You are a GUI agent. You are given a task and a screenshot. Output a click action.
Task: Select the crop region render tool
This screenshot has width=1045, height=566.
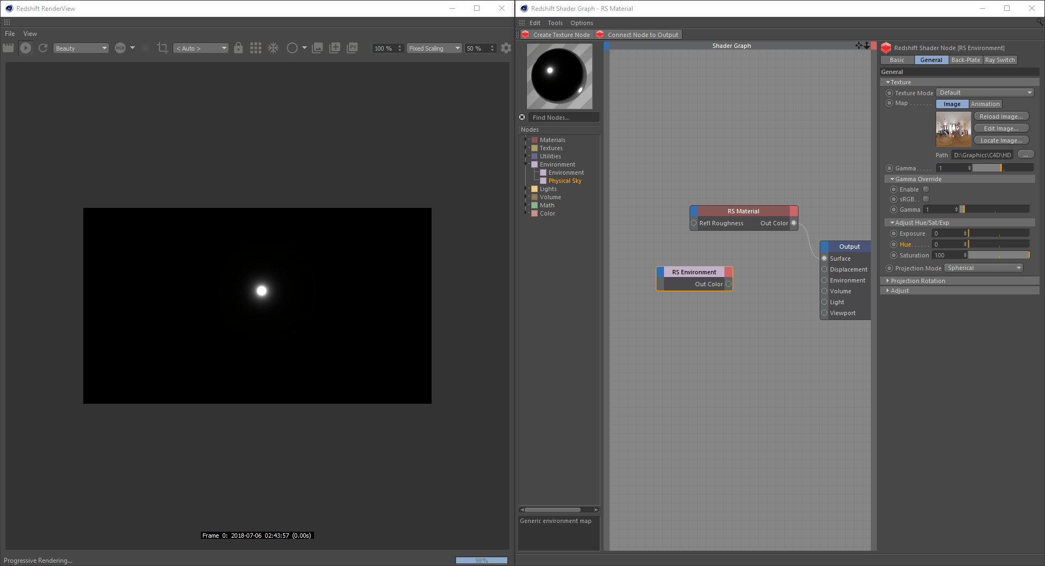162,48
